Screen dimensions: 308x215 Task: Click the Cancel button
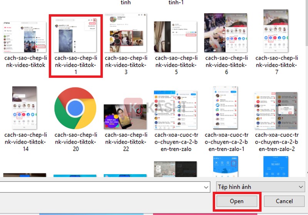[x=284, y=201]
